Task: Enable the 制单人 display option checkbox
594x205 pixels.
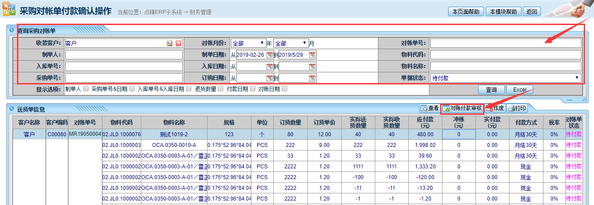Action: click(x=86, y=89)
